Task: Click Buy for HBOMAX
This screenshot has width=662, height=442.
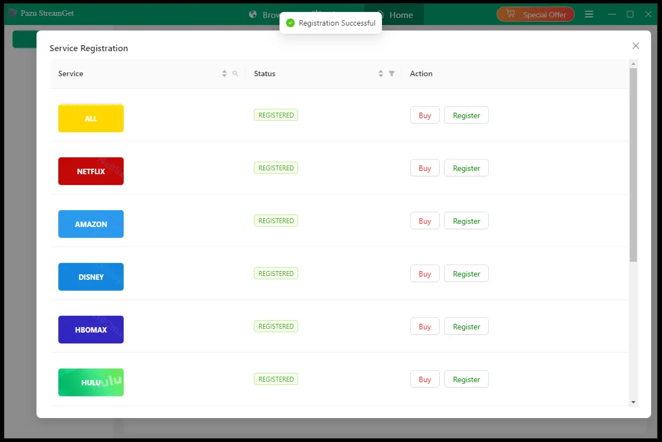Action: [425, 326]
